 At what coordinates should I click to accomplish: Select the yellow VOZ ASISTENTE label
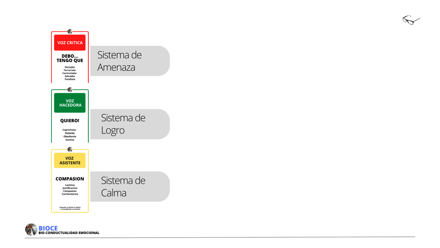(70, 161)
